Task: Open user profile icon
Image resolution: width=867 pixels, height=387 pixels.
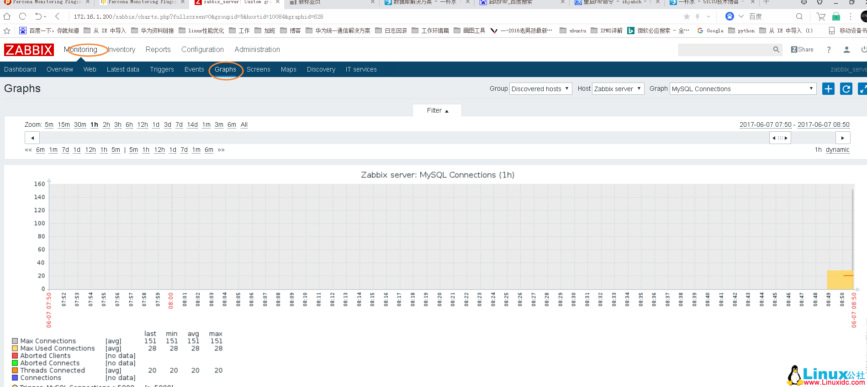Action: point(846,50)
